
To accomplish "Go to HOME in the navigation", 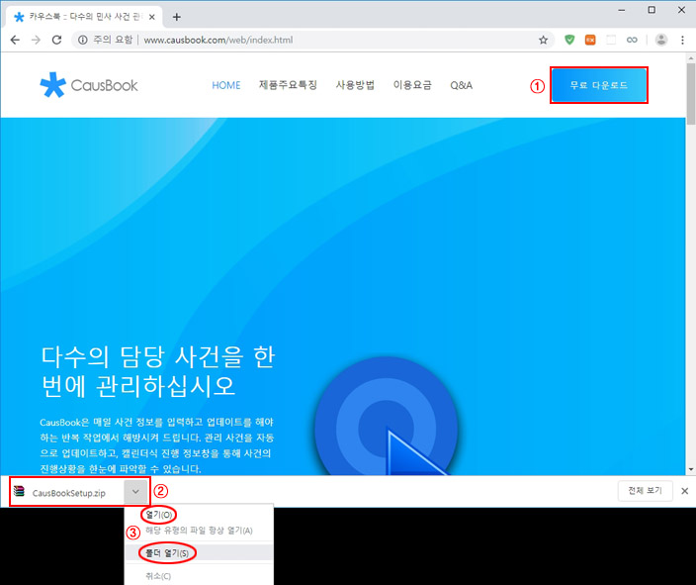I will 226,85.
